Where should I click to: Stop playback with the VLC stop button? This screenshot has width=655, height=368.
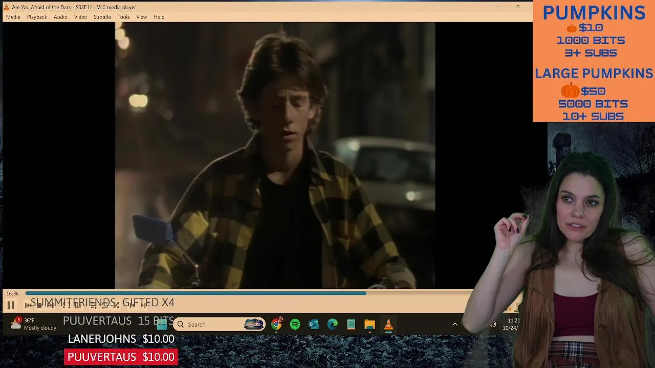[39, 305]
